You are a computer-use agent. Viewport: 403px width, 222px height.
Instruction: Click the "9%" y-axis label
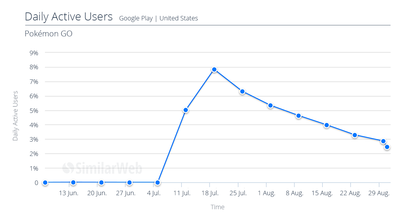[33, 53]
